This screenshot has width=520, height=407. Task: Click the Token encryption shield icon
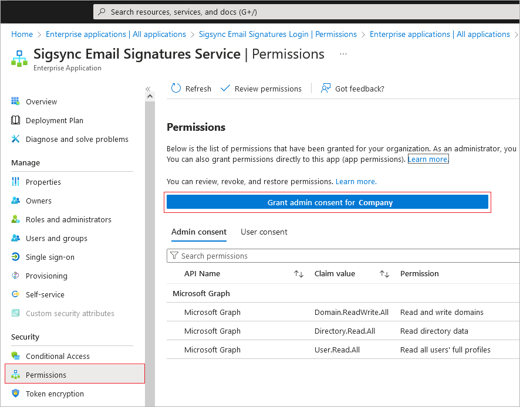pyautogui.click(x=16, y=394)
